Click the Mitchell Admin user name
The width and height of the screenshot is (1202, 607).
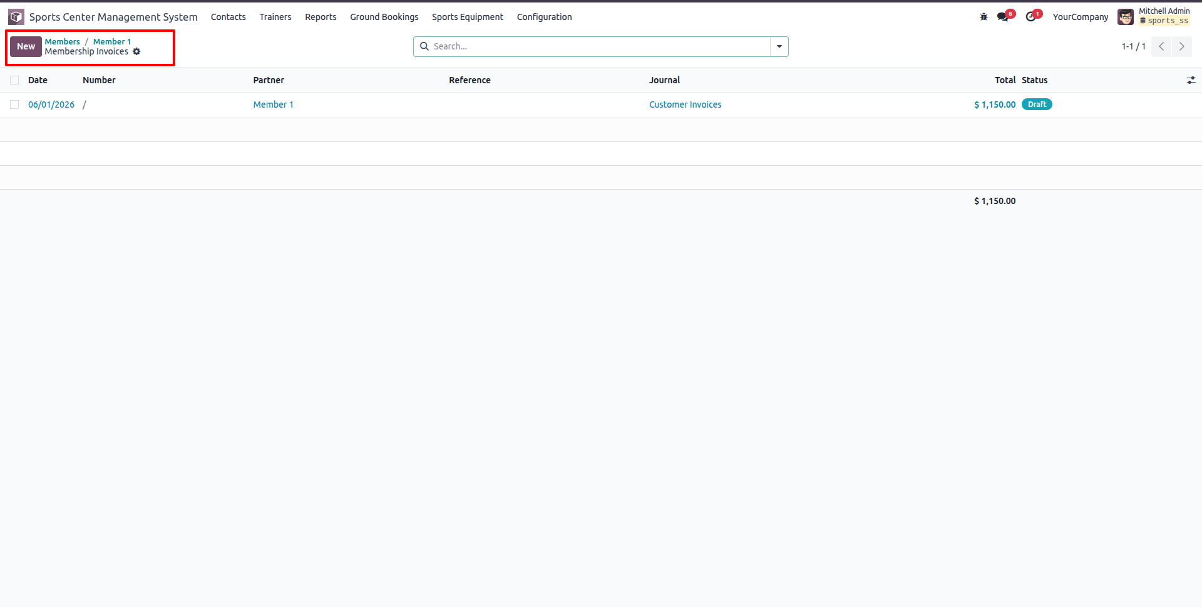(1164, 11)
